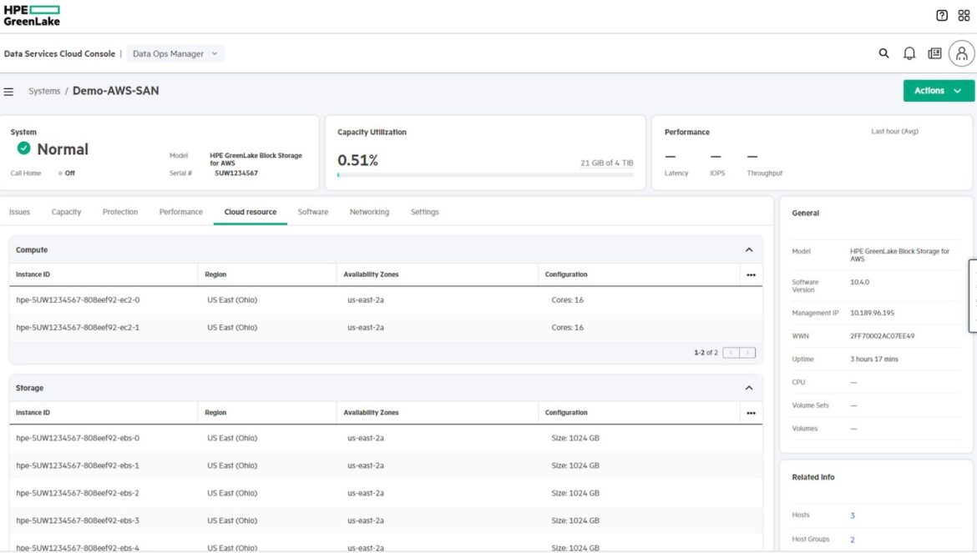Open the Host Groups count link 2
977x553 pixels.
(853, 540)
